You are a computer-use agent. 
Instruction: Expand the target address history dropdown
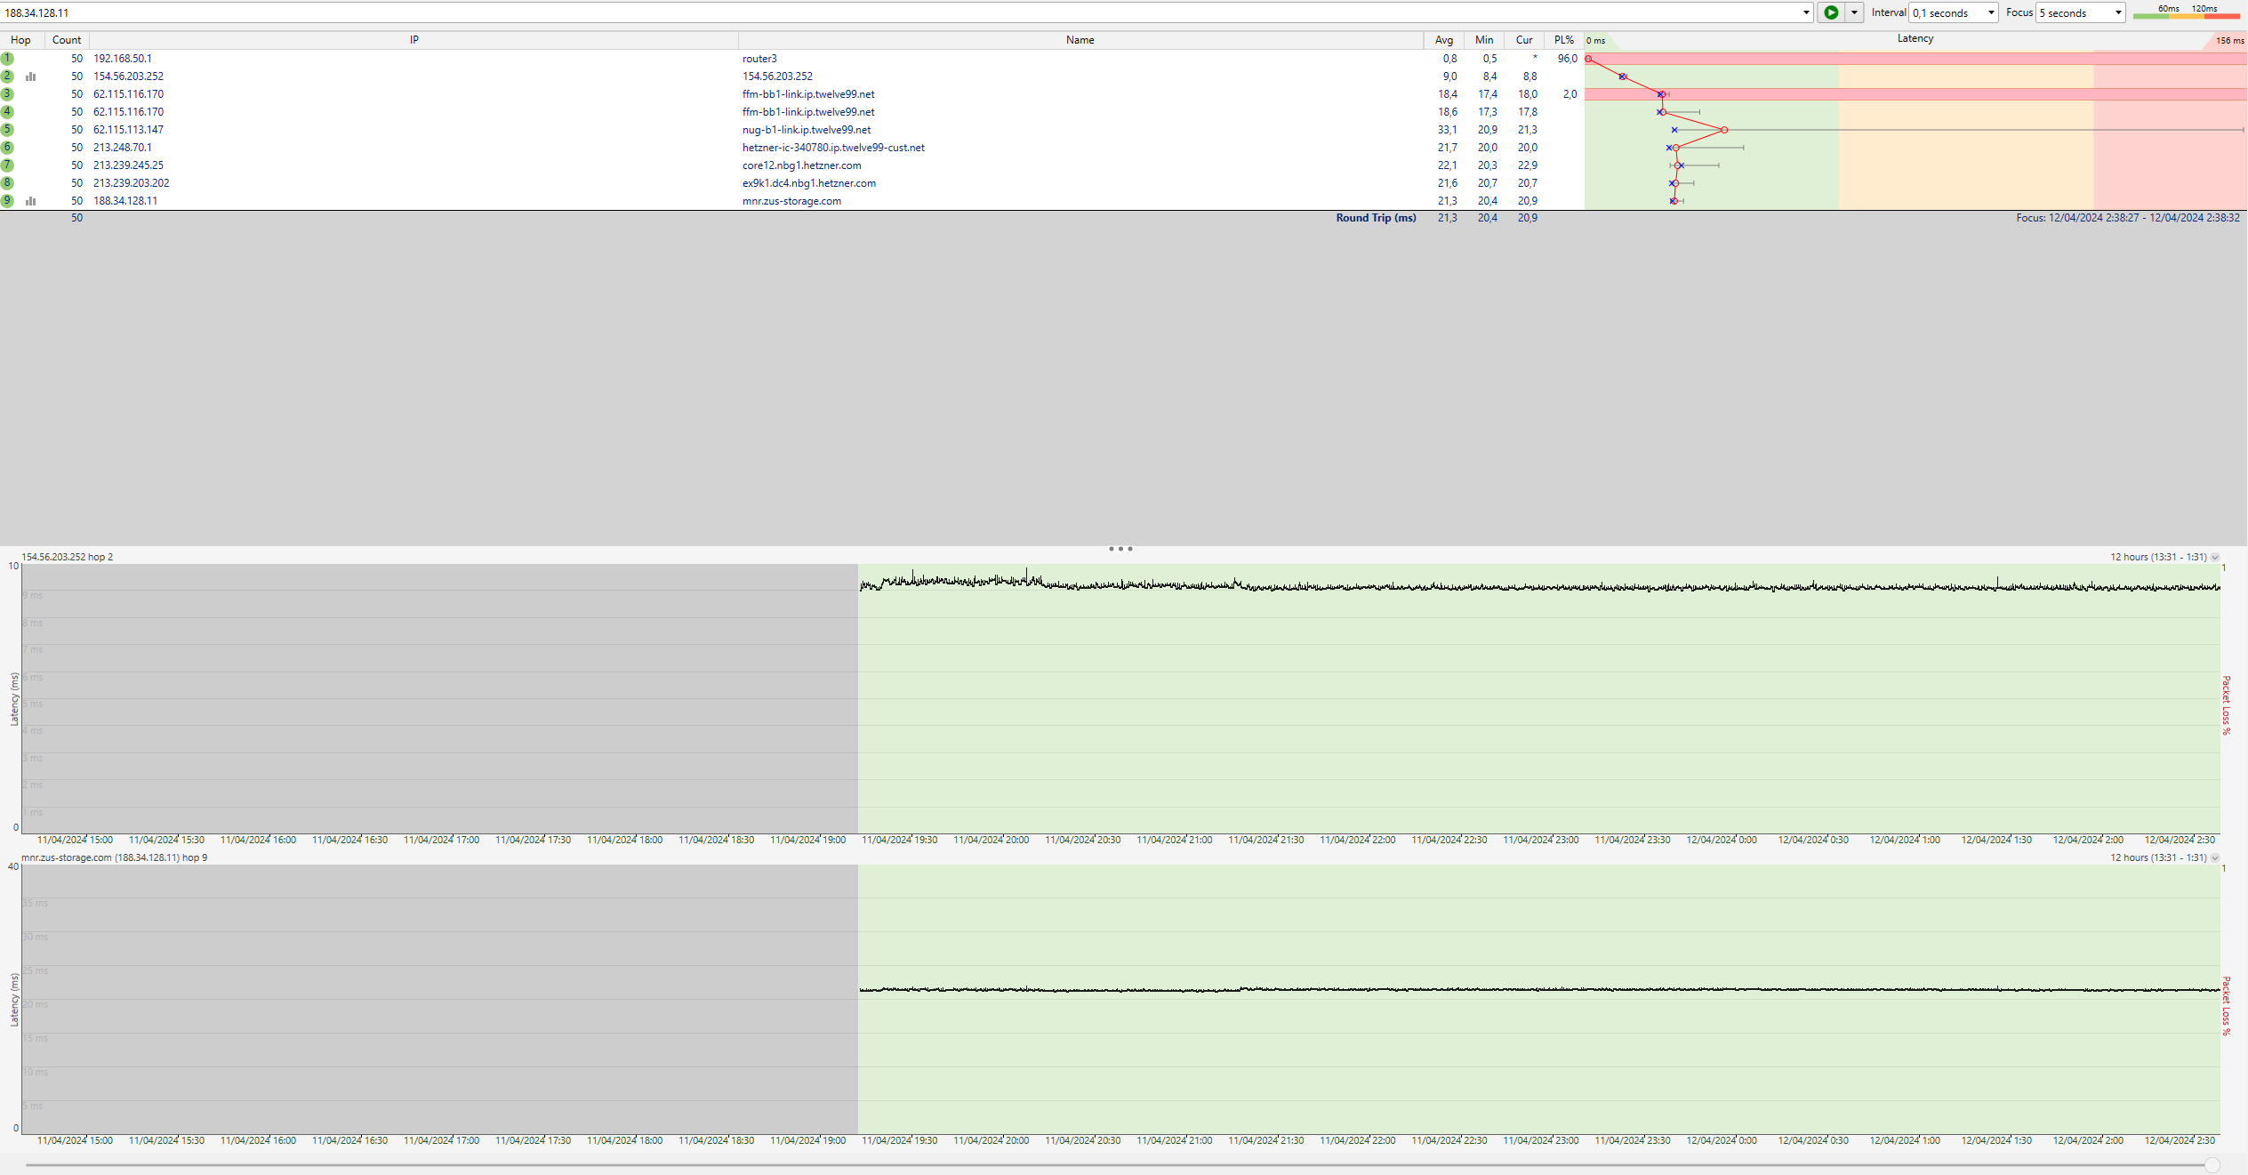pyautogui.click(x=1806, y=12)
